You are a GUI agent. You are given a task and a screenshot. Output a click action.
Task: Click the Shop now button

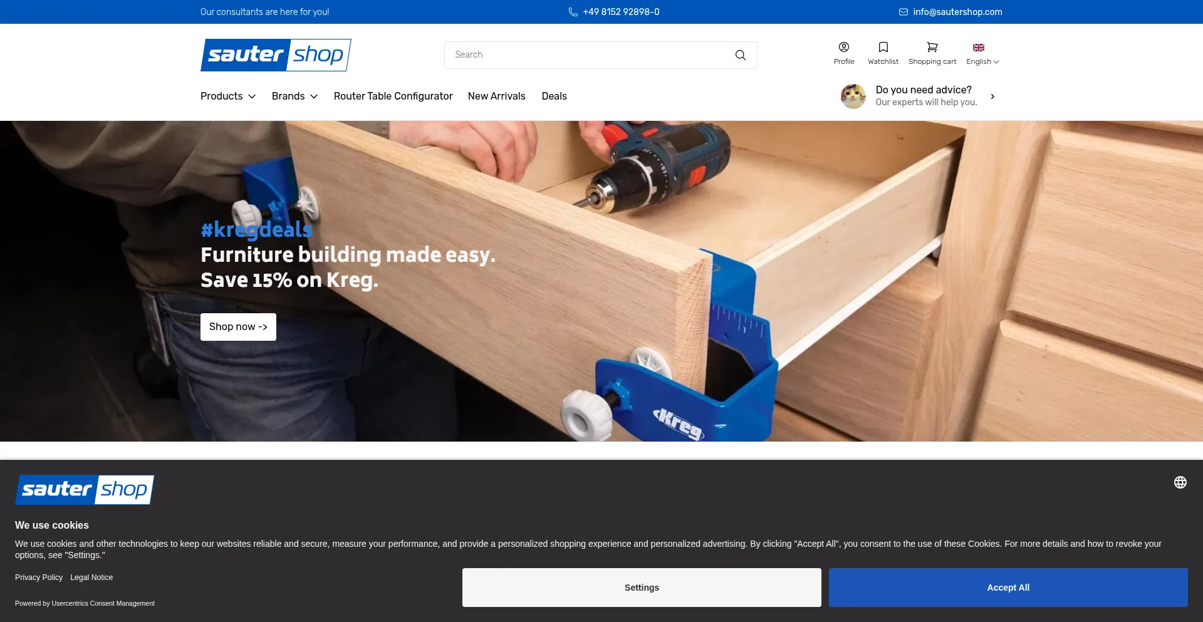pyautogui.click(x=238, y=327)
